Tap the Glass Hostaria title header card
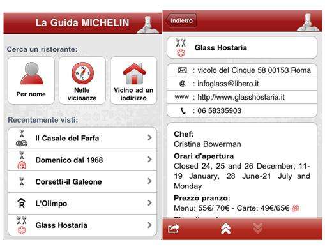 (242, 47)
